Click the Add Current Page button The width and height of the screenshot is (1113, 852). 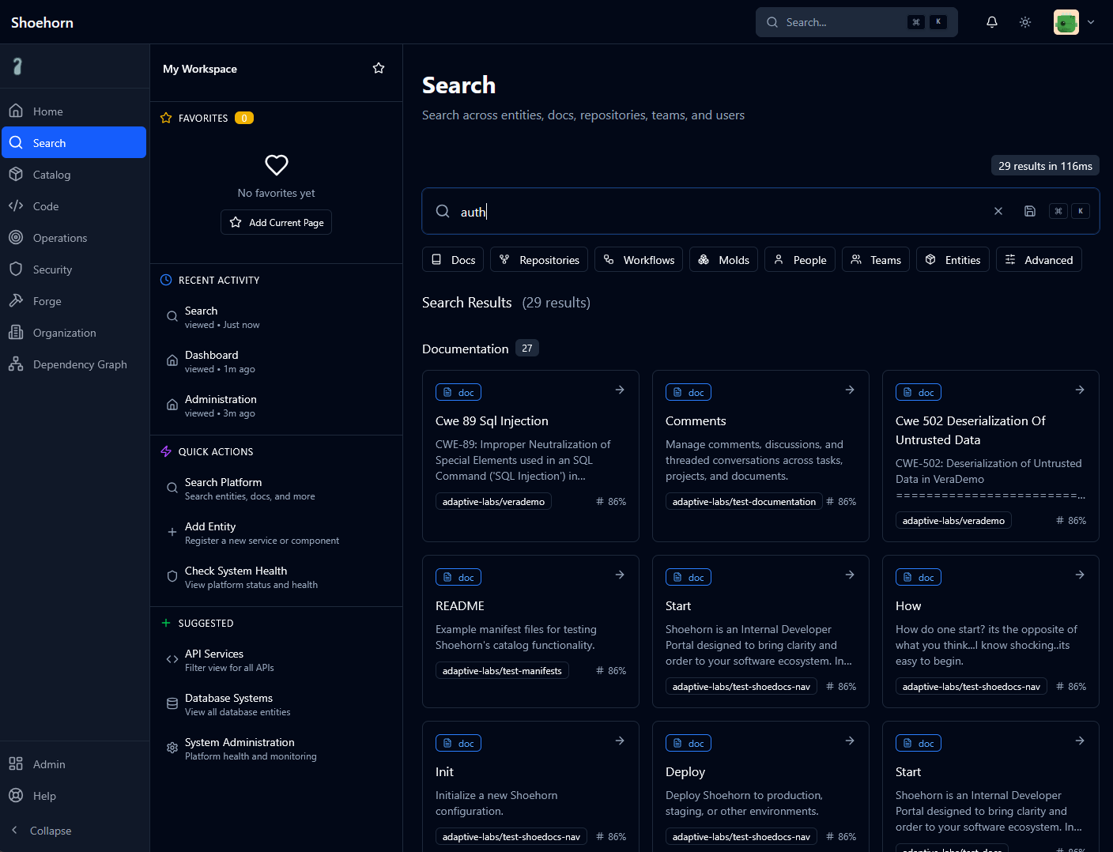coord(276,223)
